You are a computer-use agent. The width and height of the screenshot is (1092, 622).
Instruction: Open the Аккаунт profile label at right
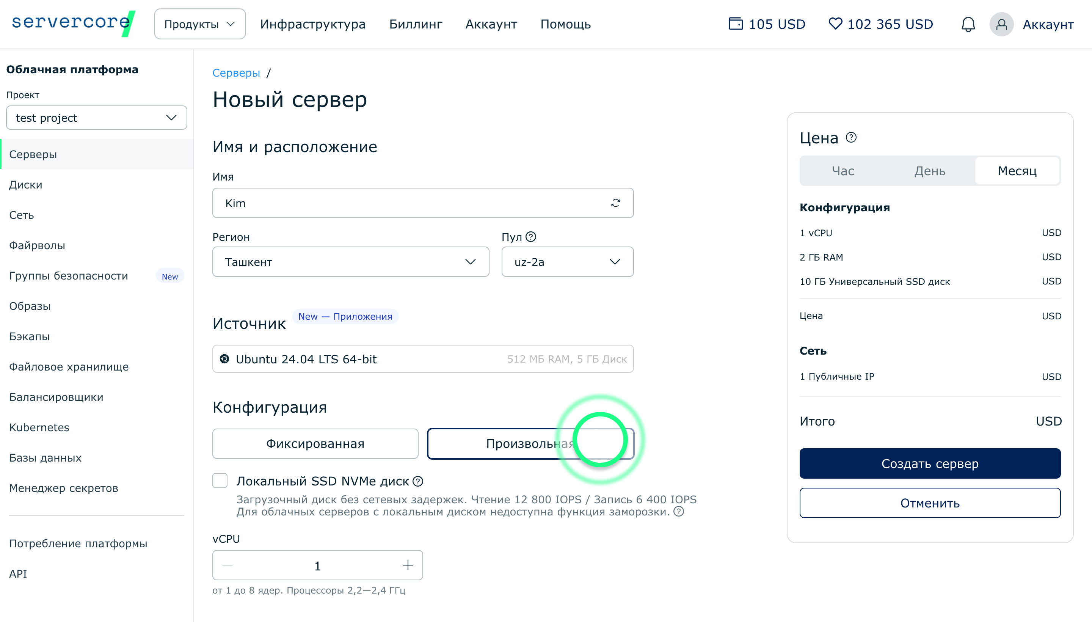point(1048,24)
